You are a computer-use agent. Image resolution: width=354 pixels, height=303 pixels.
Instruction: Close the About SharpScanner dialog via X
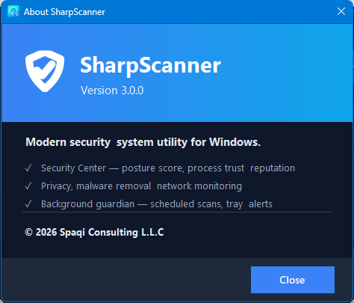point(341,11)
